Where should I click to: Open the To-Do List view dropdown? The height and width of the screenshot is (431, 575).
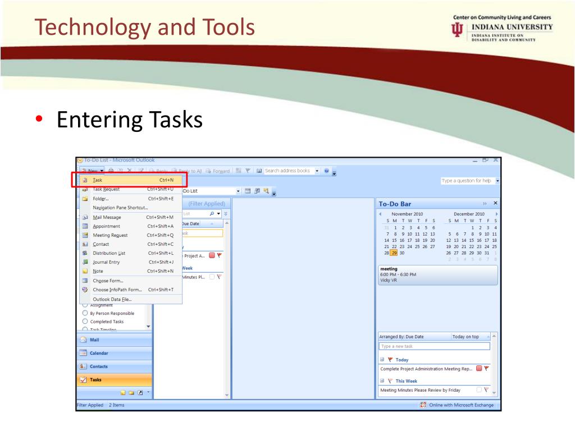[x=238, y=191]
